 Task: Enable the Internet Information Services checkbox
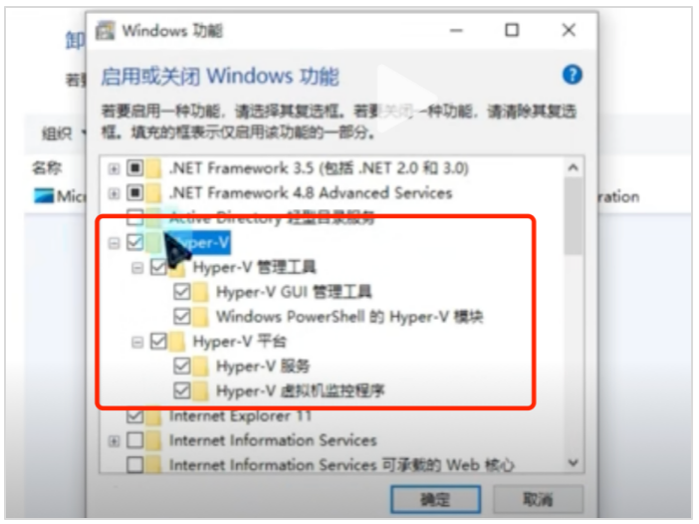click(135, 440)
